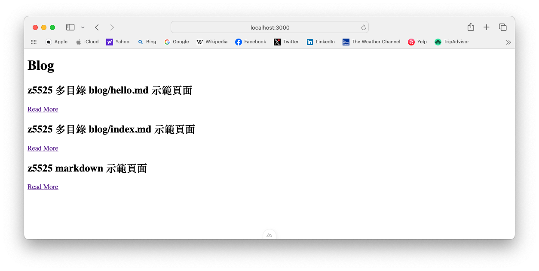Open a new browser tab
The width and height of the screenshot is (539, 271).
click(x=487, y=27)
